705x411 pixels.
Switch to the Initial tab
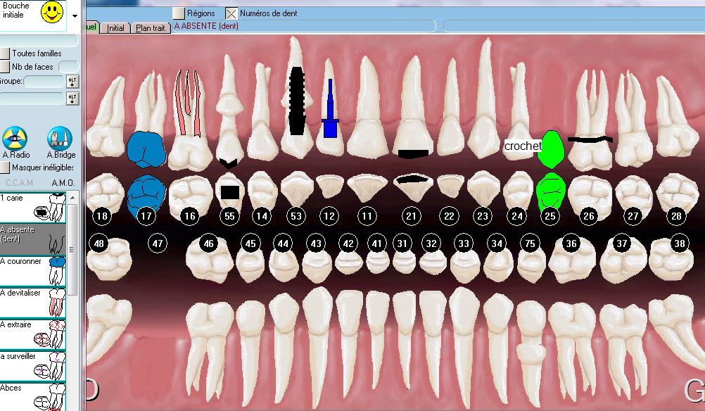coord(115,27)
